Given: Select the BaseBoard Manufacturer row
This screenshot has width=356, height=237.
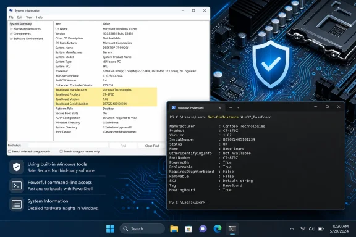Looking at the screenshot, I should point(106,90).
